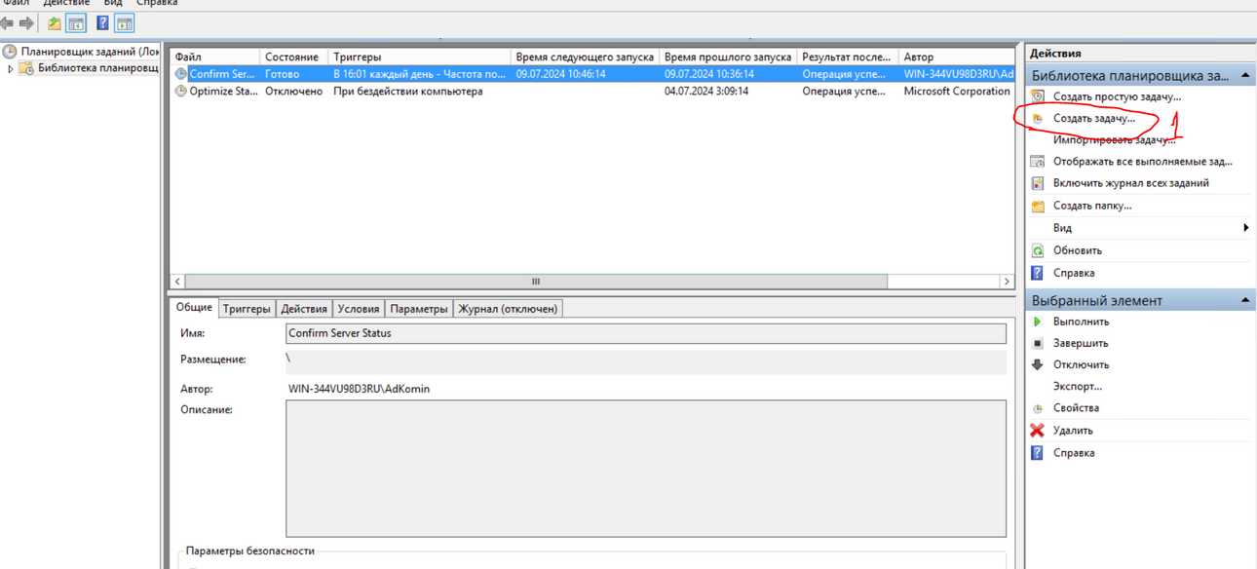Switch to the Действия tab
1257x569 pixels.
coord(304,309)
